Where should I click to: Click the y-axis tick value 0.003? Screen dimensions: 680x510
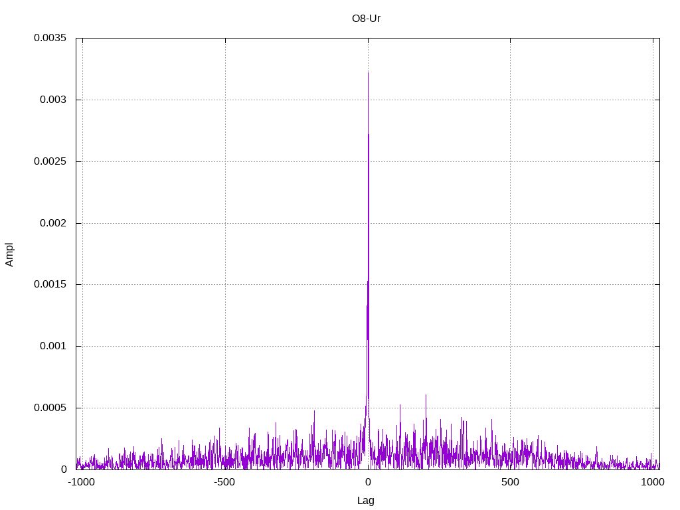53,100
